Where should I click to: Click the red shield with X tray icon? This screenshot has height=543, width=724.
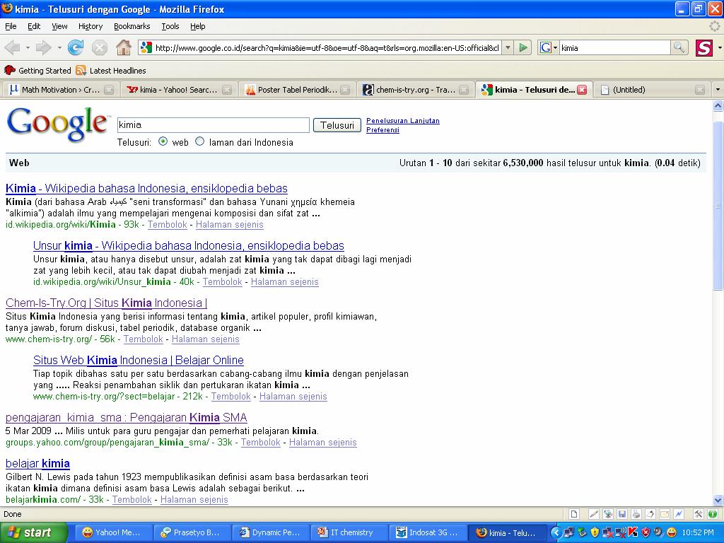point(646,532)
